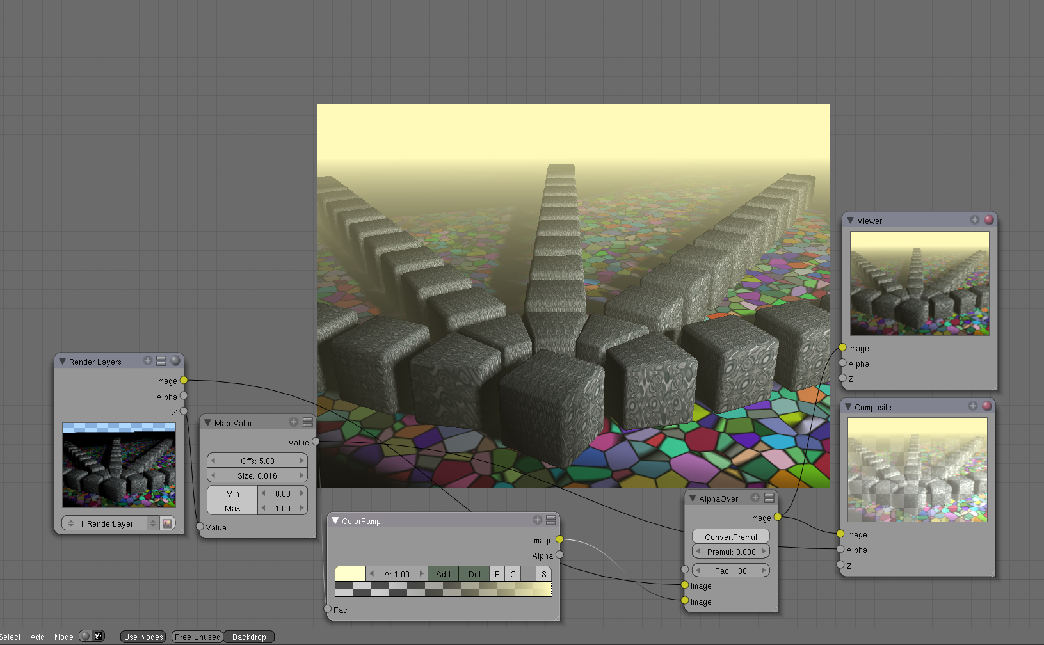
Task: Open the Select menu
Action: click(x=10, y=637)
